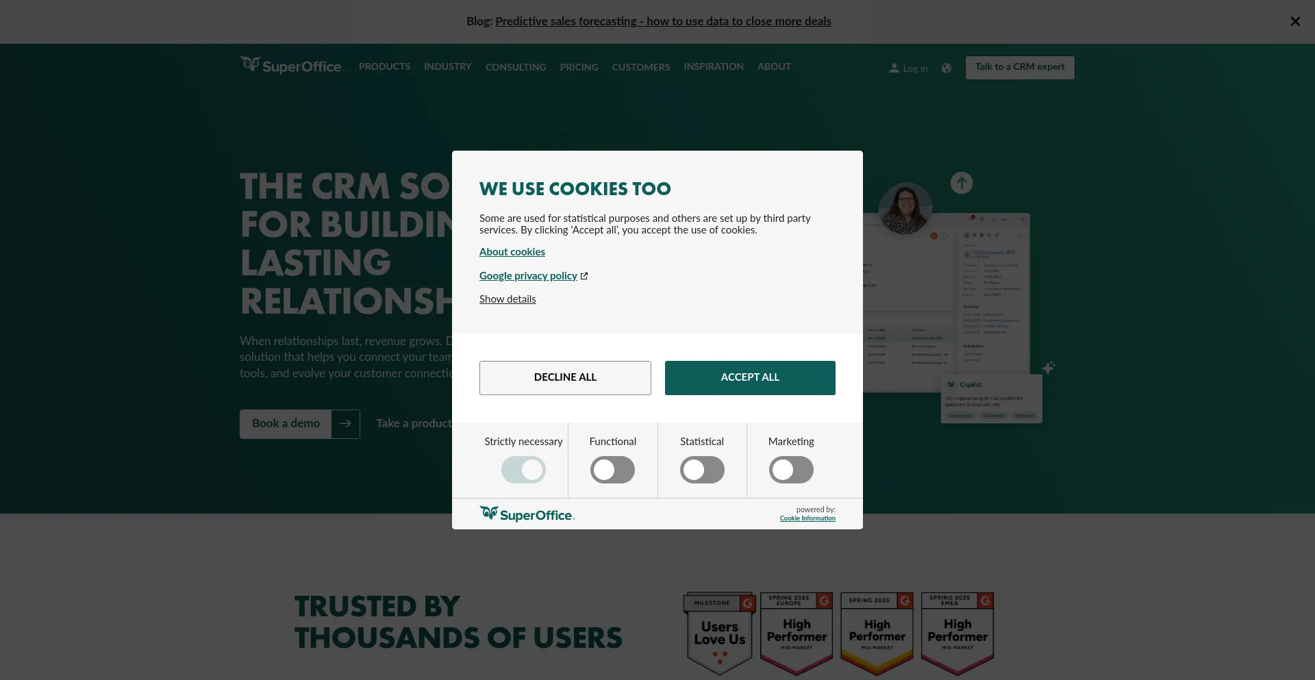Enable the Marketing cookies toggle
This screenshot has width=1315, height=680.
790,470
